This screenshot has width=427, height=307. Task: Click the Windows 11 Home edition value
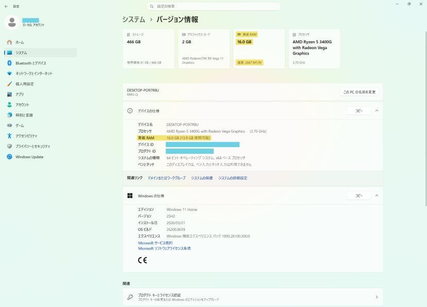pos(182,209)
